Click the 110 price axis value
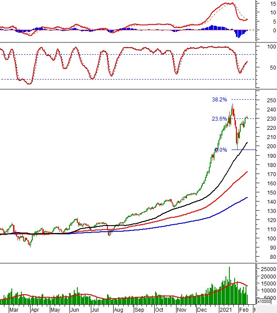 point(271,229)
